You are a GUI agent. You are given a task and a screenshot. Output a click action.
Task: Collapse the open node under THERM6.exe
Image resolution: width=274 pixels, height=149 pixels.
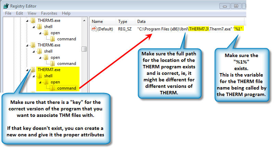pyautogui.click(x=40, y=58)
